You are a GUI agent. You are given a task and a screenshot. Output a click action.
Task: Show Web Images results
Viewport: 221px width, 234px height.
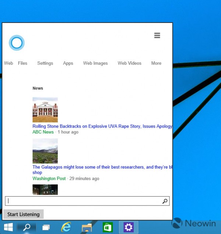pyautogui.click(x=95, y=63)
